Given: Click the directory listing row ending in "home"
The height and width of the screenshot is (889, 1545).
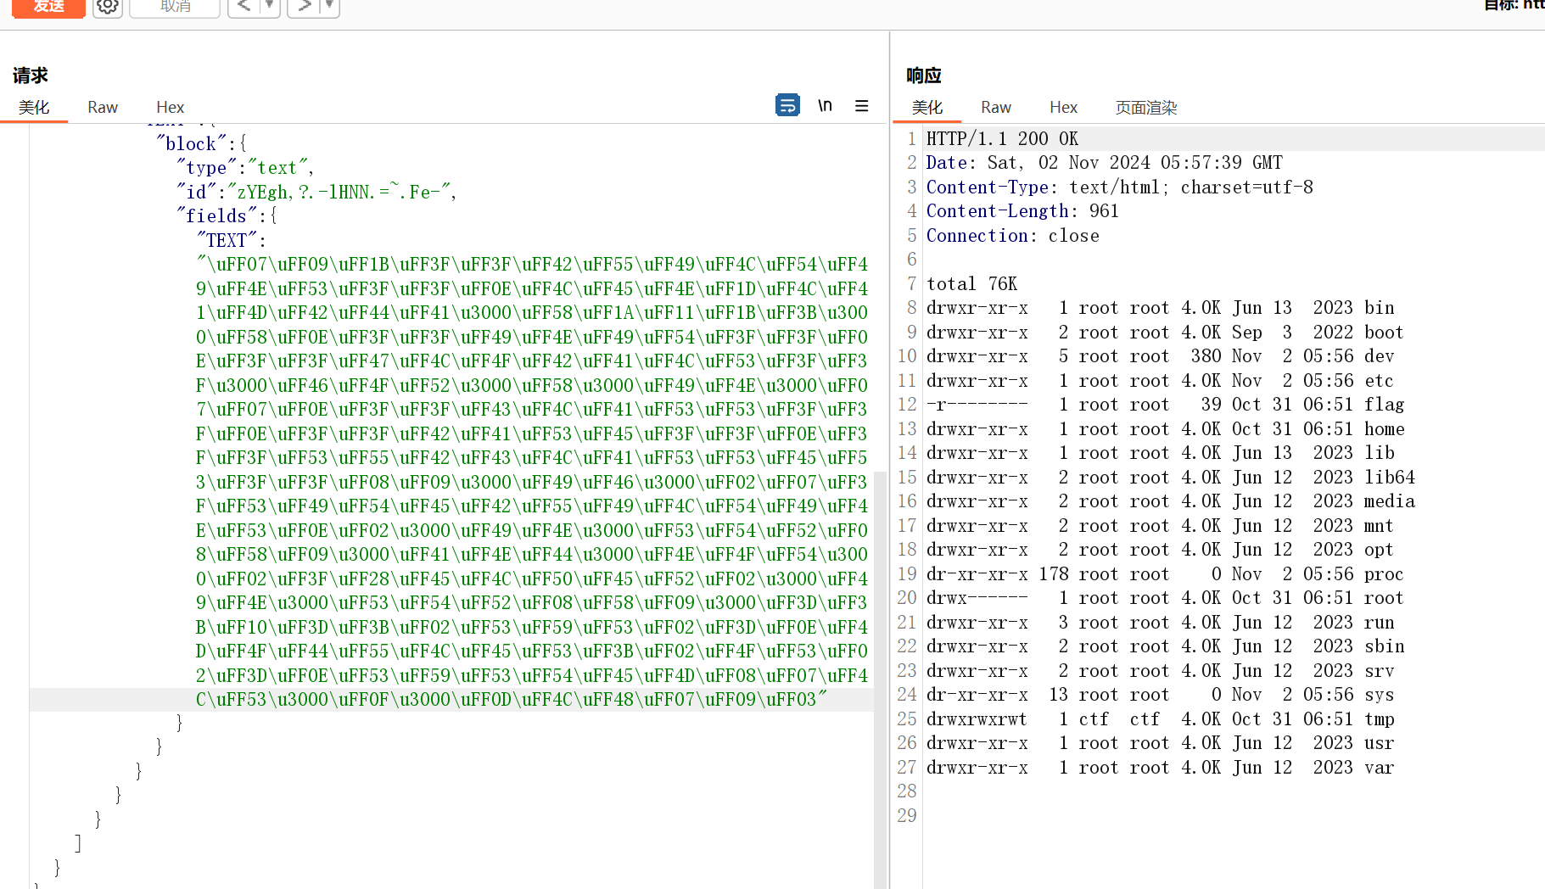Looking at the screenshot, I should pyautogui.click(x=1165, y=428).
